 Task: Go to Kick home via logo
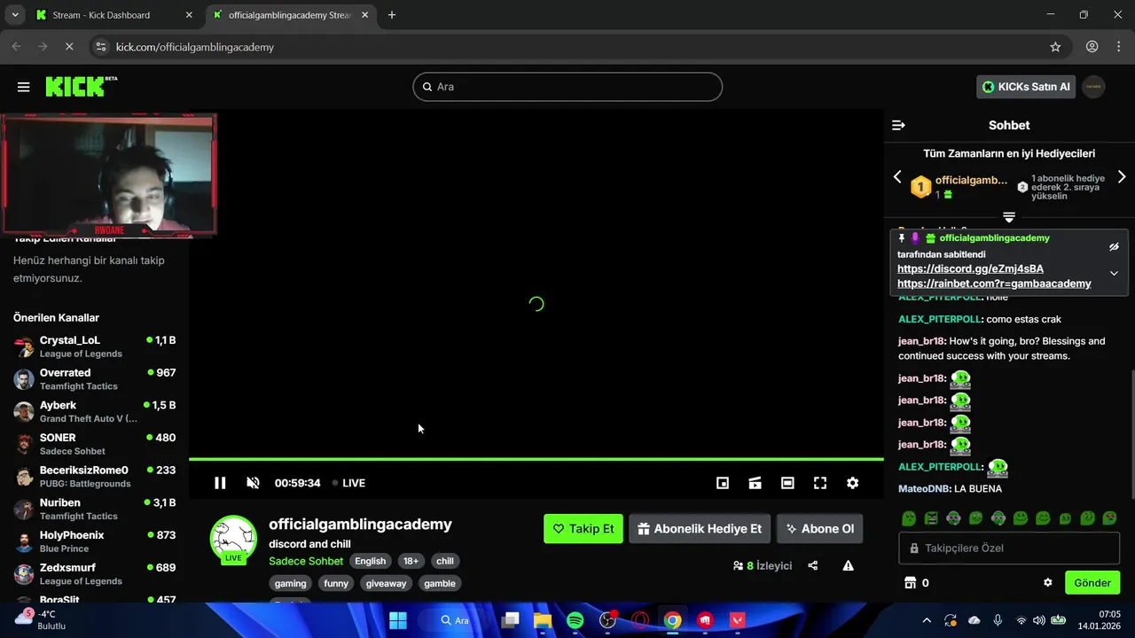tap(80, 86)
